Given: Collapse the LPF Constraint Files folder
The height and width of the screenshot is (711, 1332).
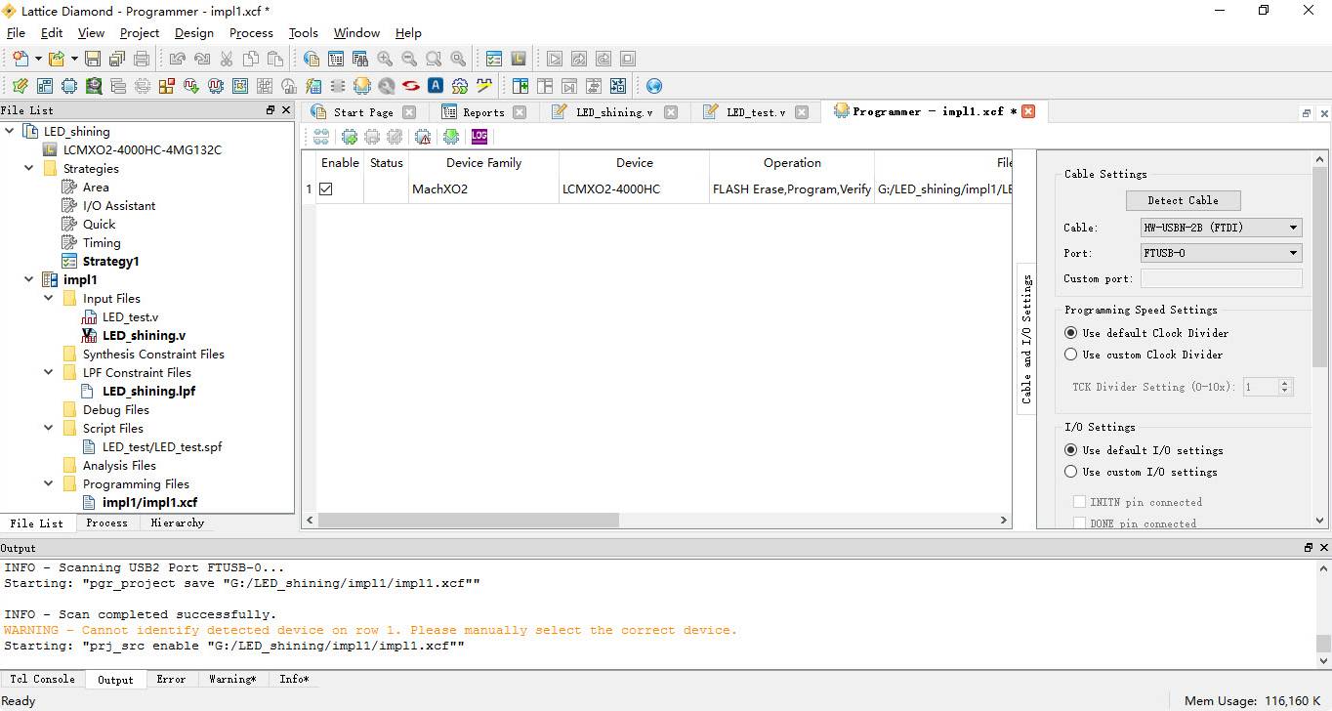Looking at the screenshot, I should click(49, 372).
